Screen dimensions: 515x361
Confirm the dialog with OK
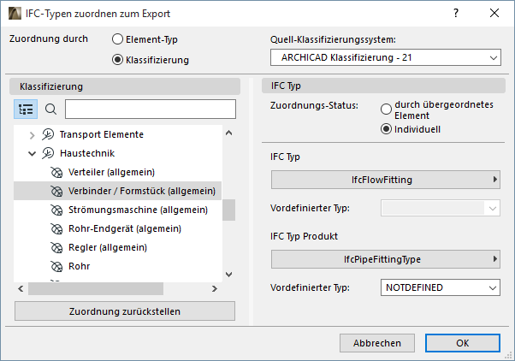coord(462,342)
